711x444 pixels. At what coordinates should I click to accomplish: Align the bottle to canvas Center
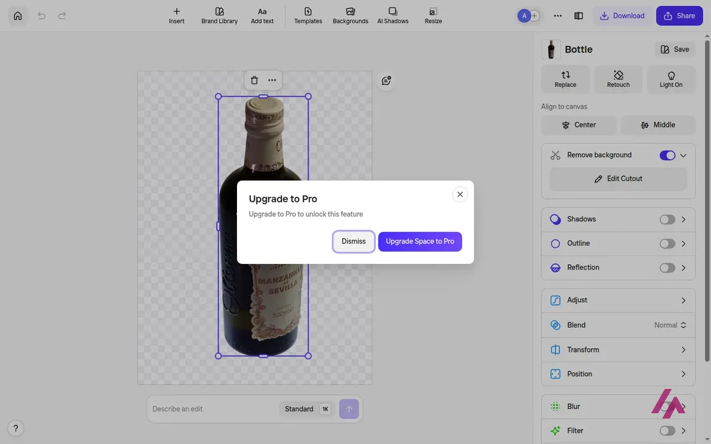coord(579,125)
